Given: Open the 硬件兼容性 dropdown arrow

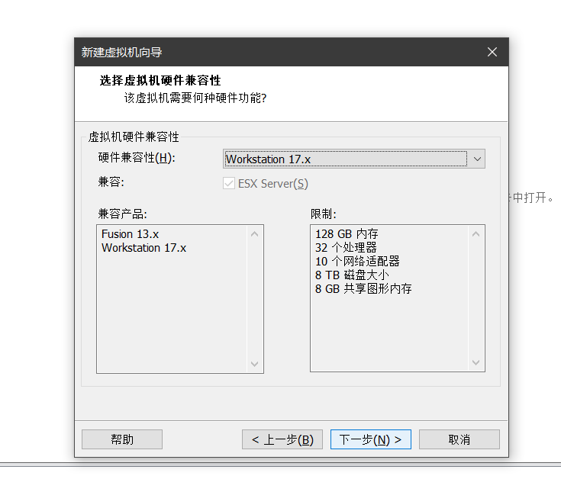Looking at the screenshot, I should pyautogui.click(x=477, y=159).
